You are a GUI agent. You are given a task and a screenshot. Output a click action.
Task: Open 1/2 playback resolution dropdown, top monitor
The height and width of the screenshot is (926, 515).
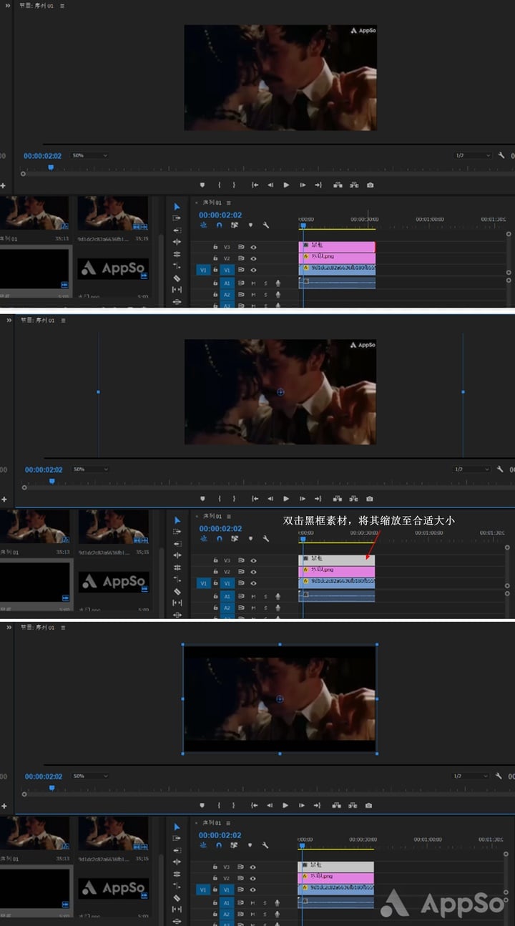(x=473, y=155)
